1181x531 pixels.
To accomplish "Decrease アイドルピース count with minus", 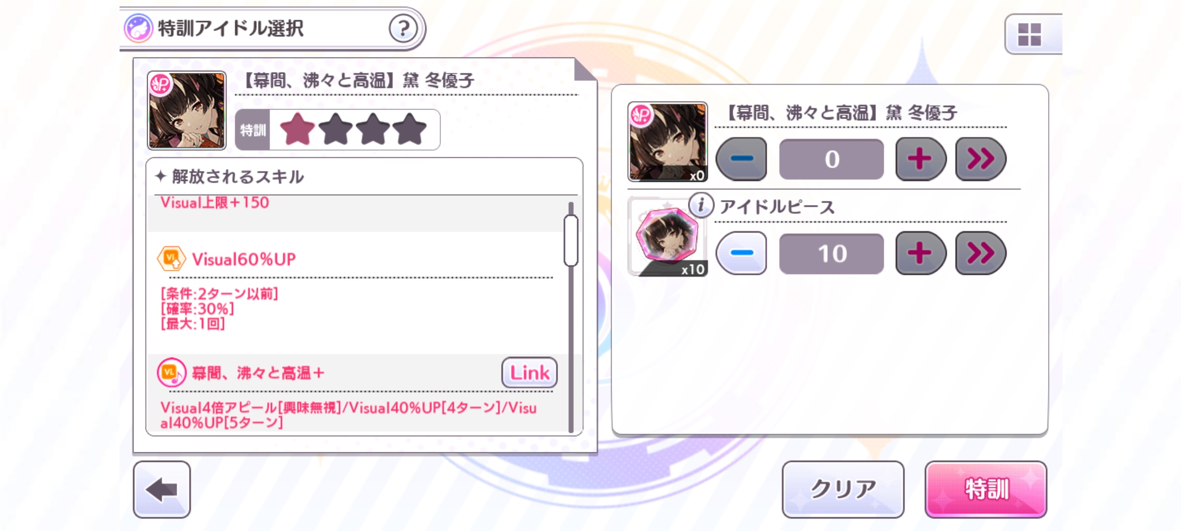I will click(x=741, y=253).
